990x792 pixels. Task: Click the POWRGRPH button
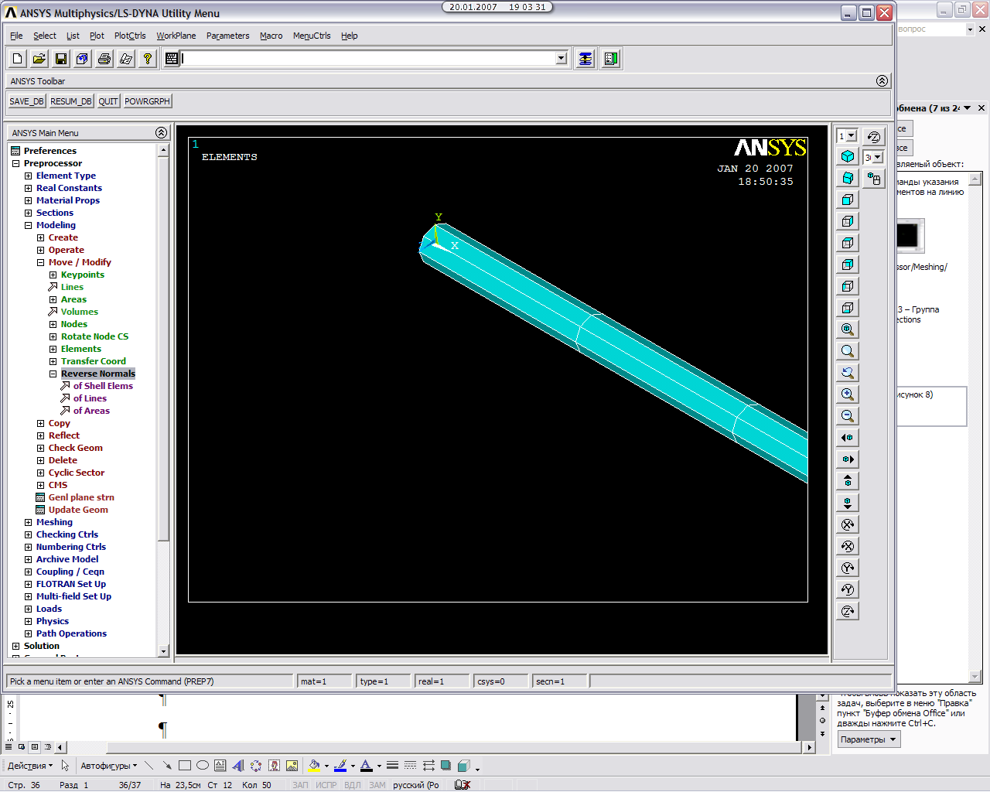pyautogui.click(x=147, y=101)
